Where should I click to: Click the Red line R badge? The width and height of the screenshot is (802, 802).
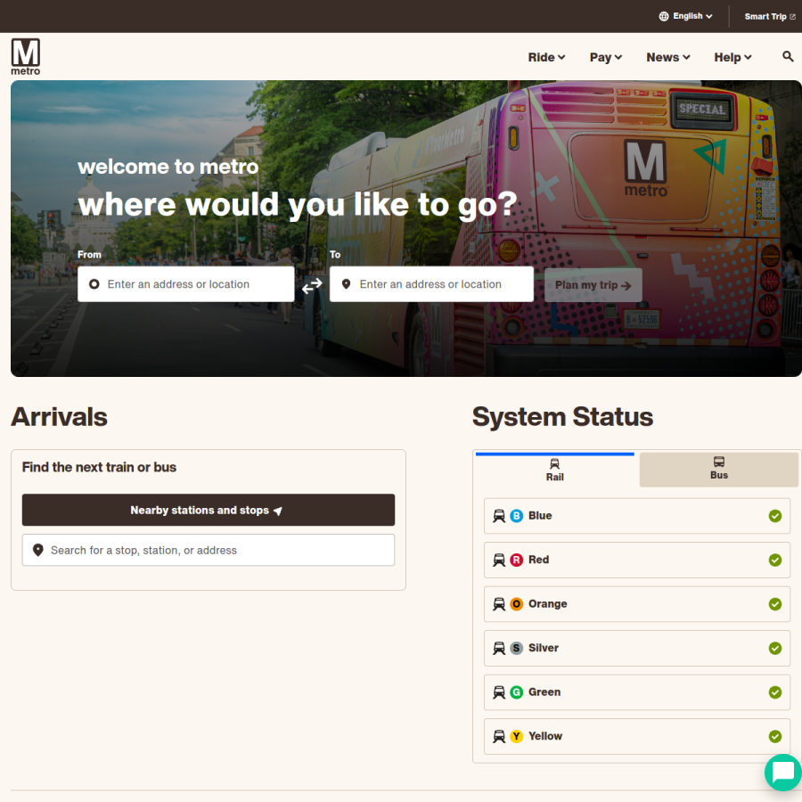point(517,561)
